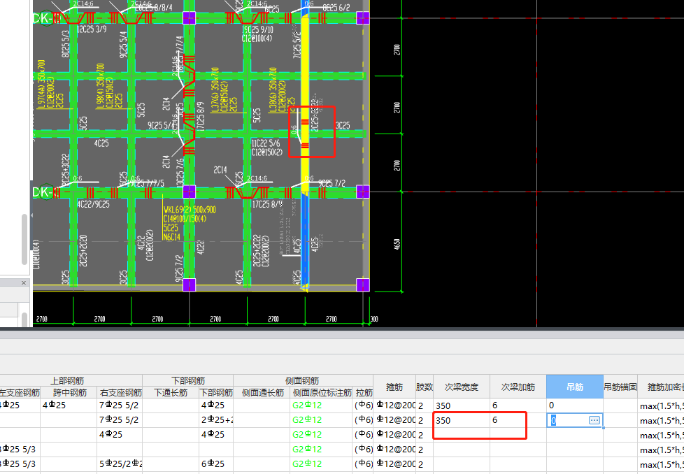Viewport: 684px width, 474px height.
Task: Click the C14@100/150(4) stirrup annotation
Action: 185,219
